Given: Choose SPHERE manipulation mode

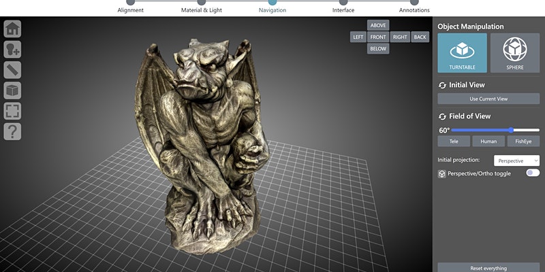Looking at the screenshot, I should point(515,53).
